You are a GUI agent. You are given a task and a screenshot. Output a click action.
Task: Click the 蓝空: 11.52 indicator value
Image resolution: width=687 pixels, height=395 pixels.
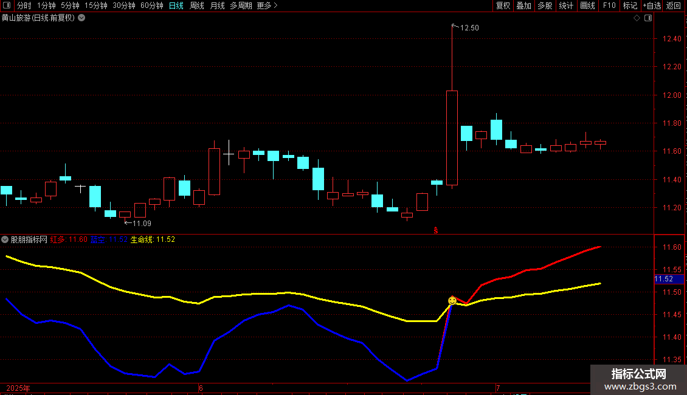pos(109,239)
